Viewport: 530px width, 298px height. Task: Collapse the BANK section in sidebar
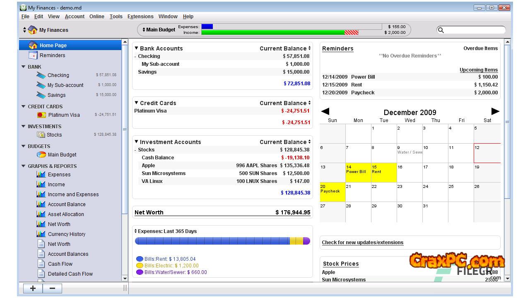[24, 67]
